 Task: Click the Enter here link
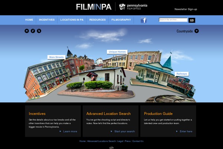tap(186, 131)
